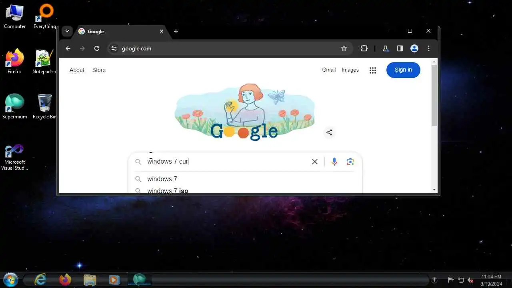Reload the Google page

coord(97,48)
